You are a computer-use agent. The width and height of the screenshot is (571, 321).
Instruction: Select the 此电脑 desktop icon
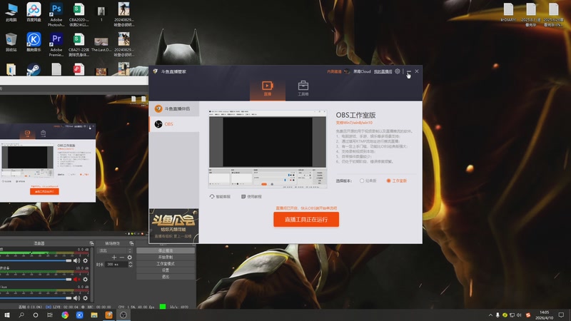pyautogui.click(x=11, y=13)
